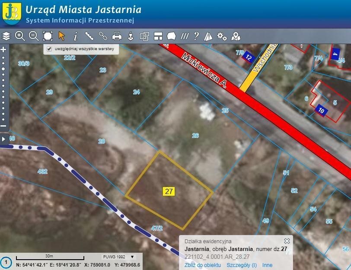Click the chain link icon
This screenshot has height=270, width=351.
103,36
